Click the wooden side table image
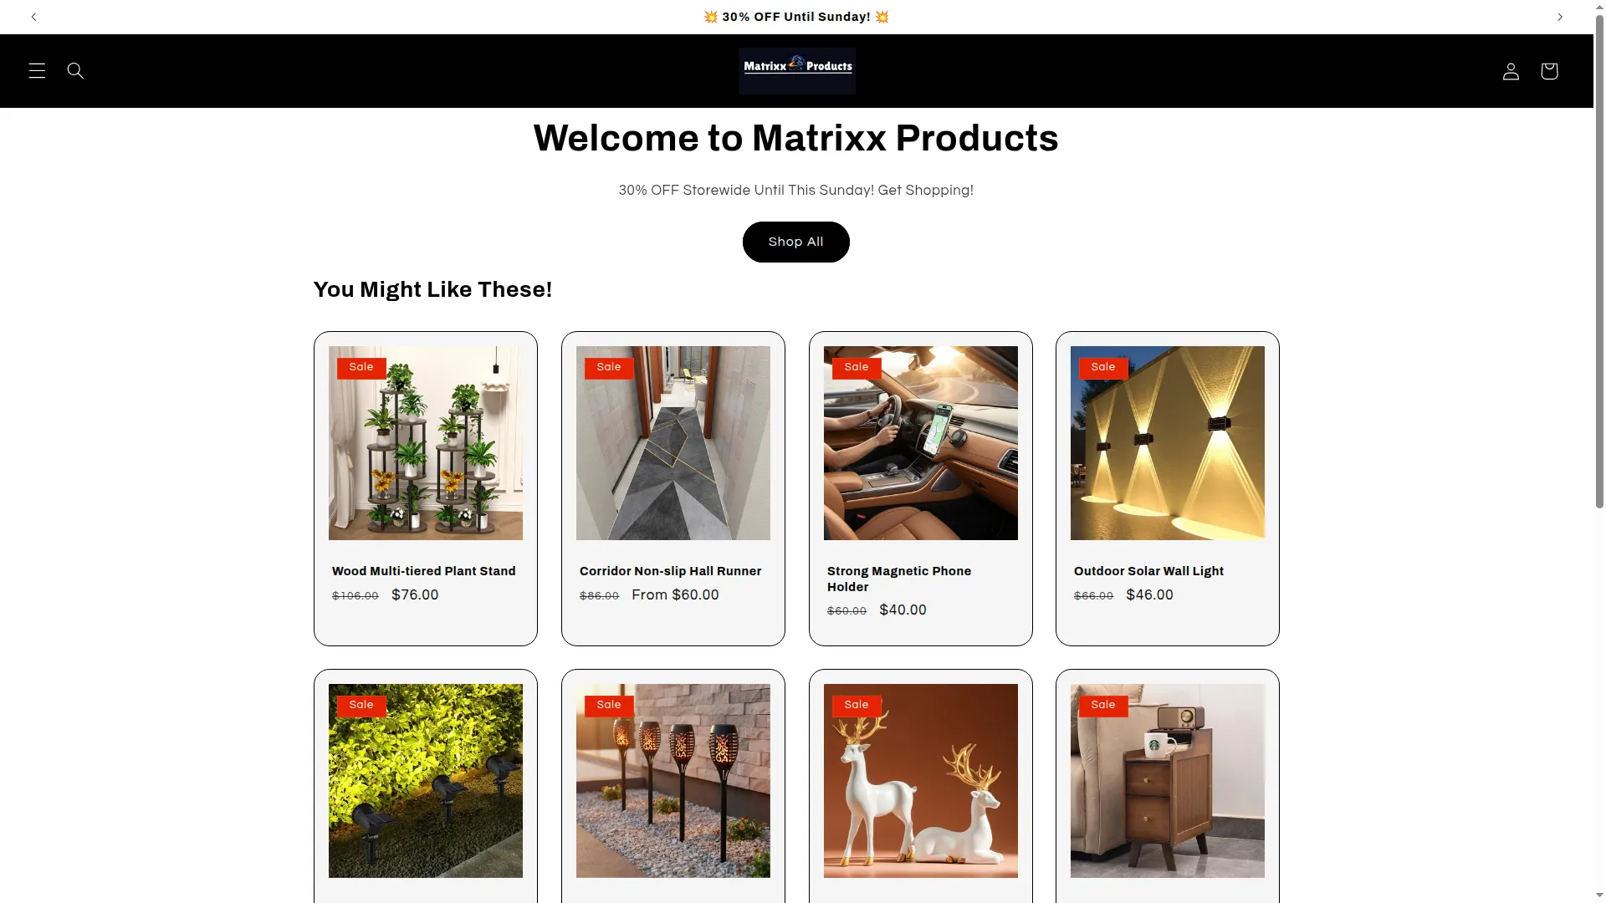 [1168, 781]
